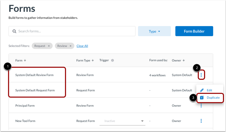Sort by Form column arrow
The image size is (226, 132).
(25, 60)
